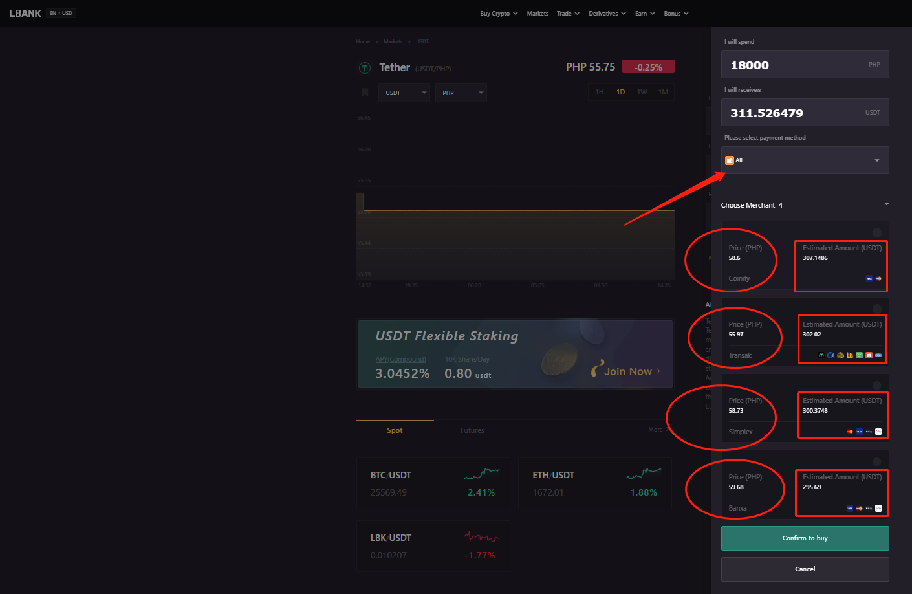Click the I will spend amount field
912x594 pixels.
805,65
